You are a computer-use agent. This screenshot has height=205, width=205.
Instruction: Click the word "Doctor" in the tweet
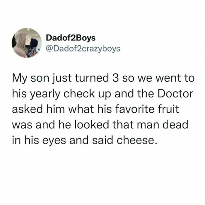[x=175, y=94]
